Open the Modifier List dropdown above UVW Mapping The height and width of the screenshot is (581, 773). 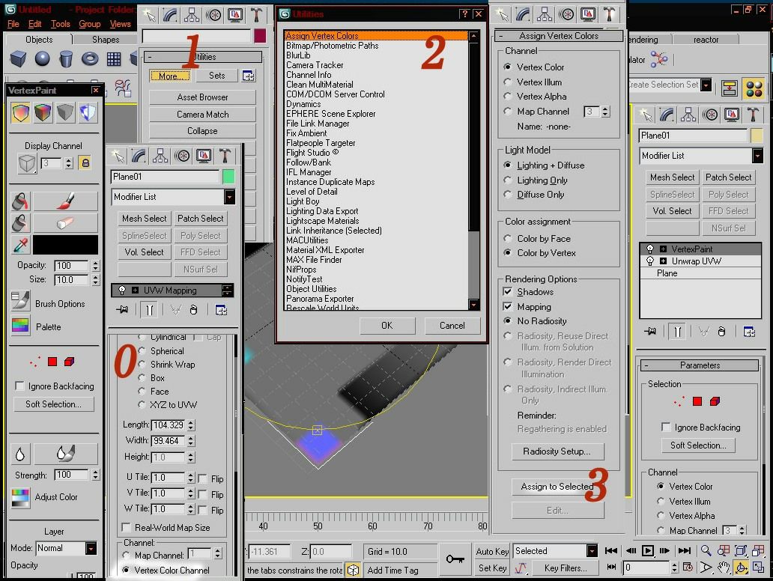(x=229, y=197)
